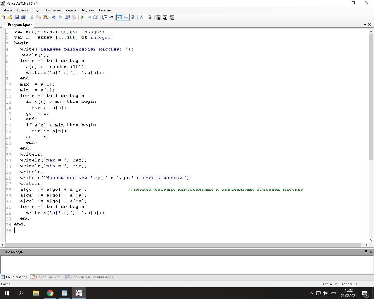
Task: Open Chrome from the taskbar
Action: 50,293
